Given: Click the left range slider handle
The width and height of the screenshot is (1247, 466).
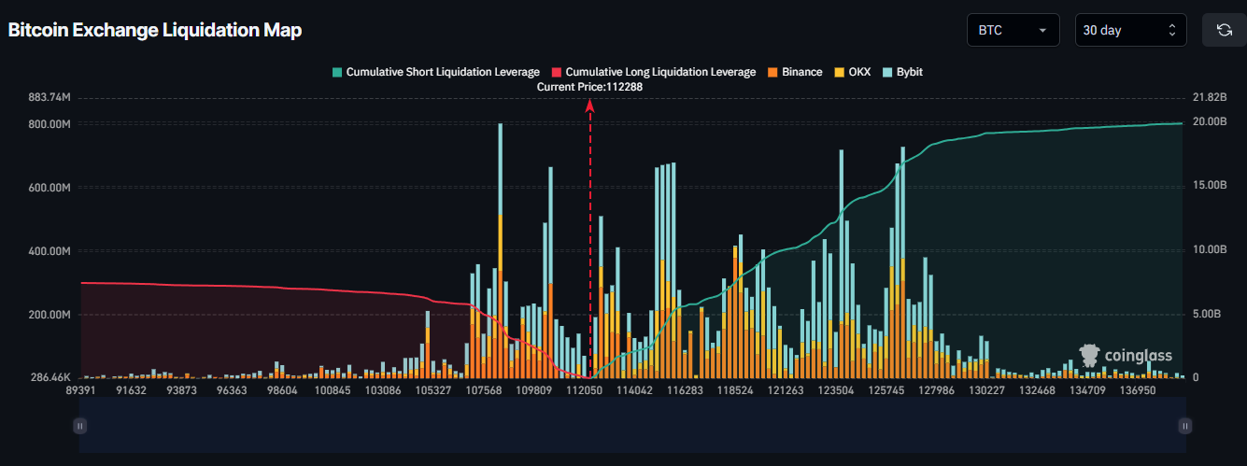Looking at the screenshot, I should pyautogui.click(x=79, y=426).
